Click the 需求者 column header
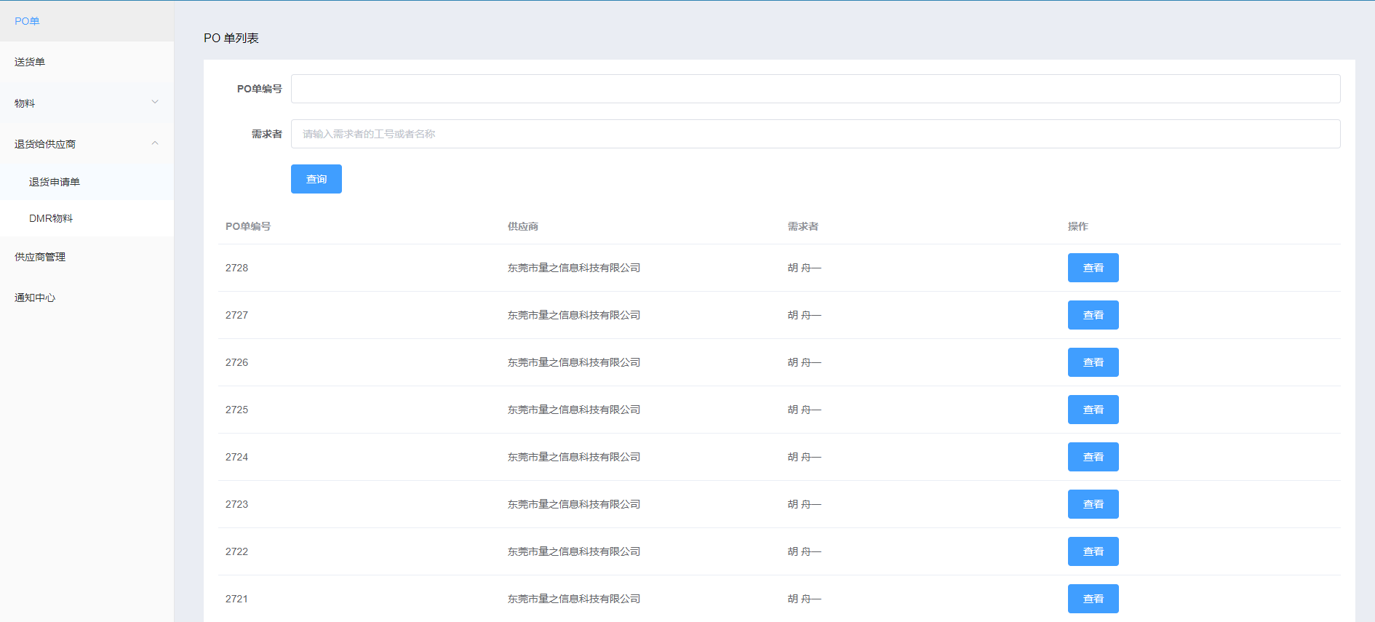Viewport: 1375px width, 622px height. [803, 226]
